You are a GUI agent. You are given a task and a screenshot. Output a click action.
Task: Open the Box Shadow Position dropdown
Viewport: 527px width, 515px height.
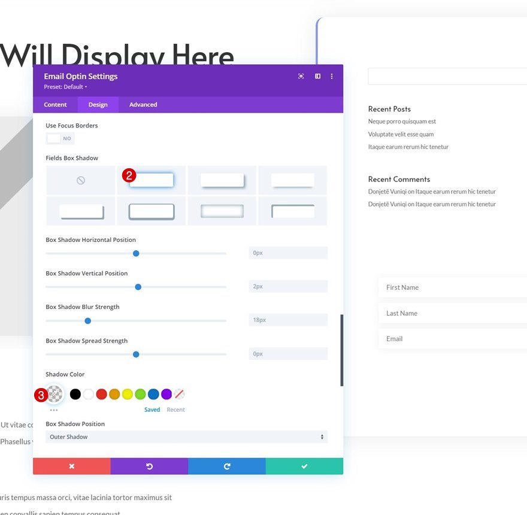(x=187, y=437)
